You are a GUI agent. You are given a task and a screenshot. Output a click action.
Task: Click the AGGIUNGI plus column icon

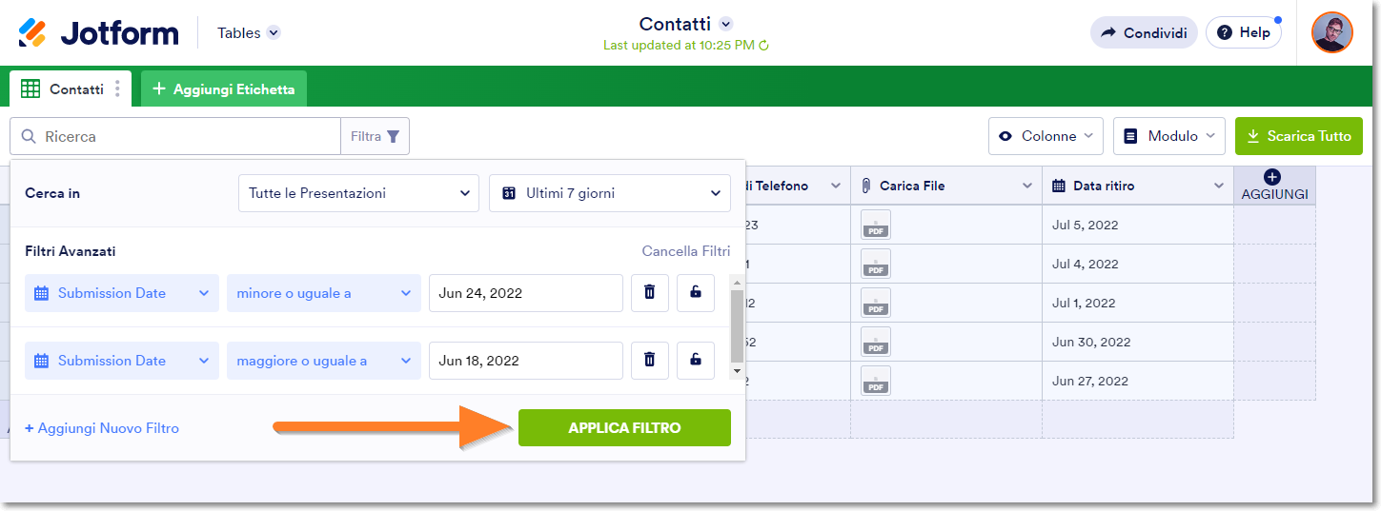1273,177
